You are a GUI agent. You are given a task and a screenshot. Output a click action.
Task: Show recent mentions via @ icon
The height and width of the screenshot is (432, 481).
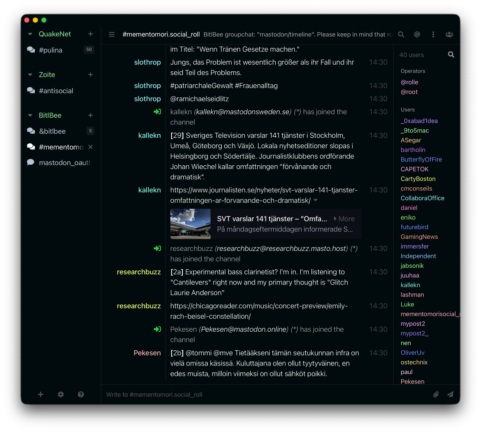coord(417,35)
